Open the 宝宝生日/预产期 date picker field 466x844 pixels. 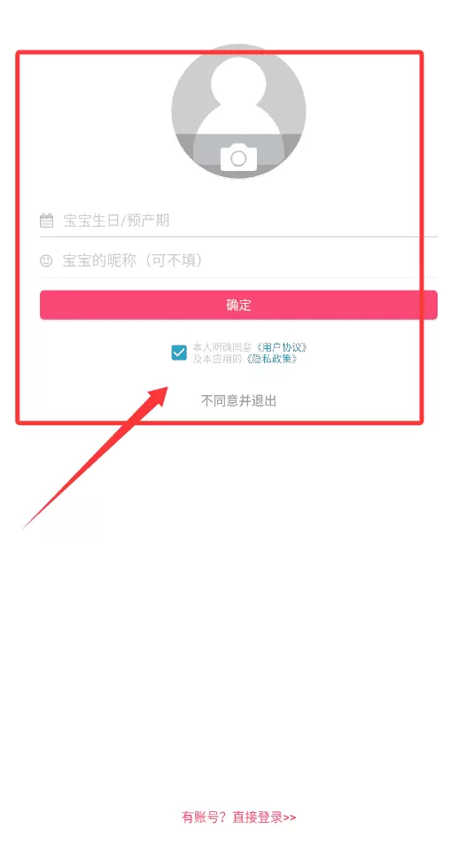pos(238,221)
